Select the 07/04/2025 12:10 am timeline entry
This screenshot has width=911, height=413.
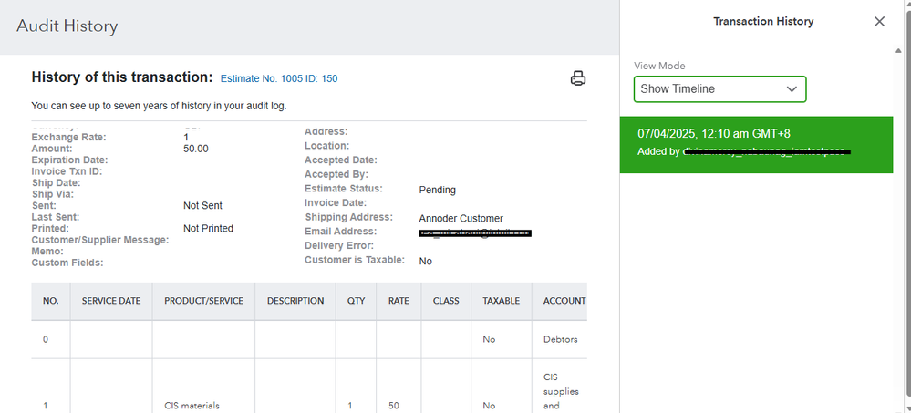click(755, 143)
